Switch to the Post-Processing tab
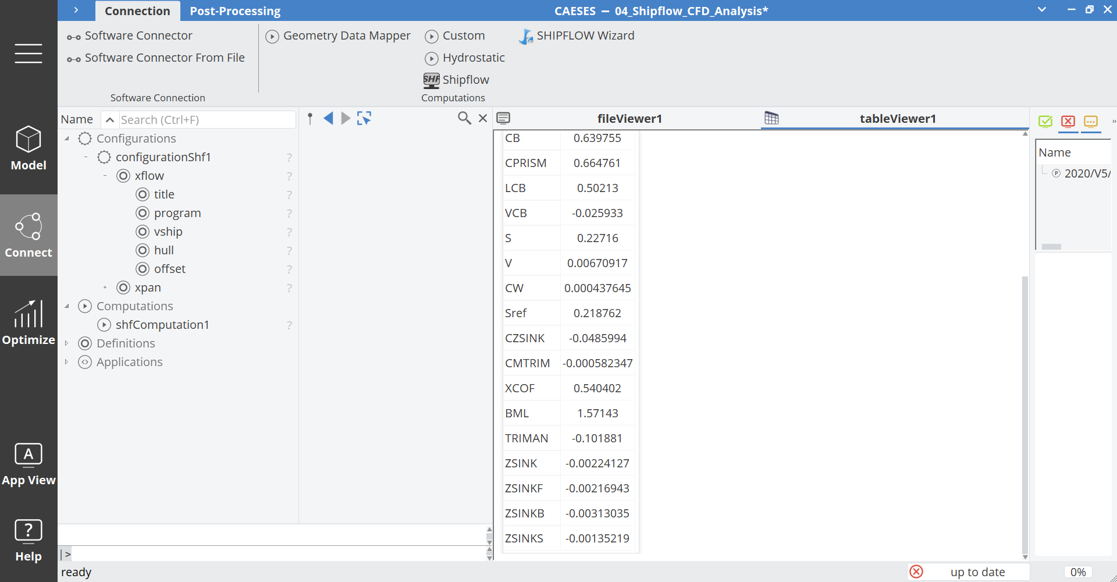 point(235,11)
